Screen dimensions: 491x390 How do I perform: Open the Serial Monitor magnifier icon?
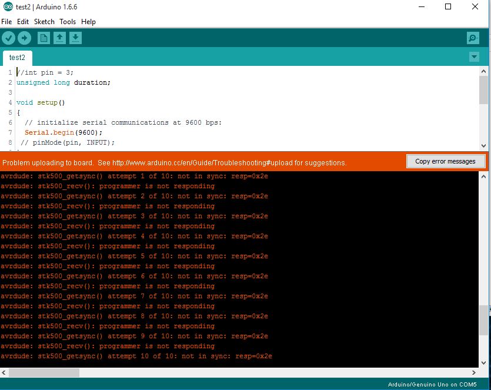[x=473, y=38]
